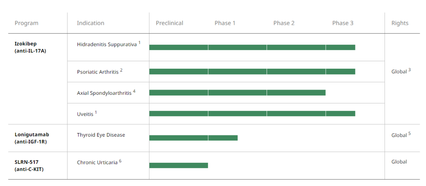Select the Phase 2 column header
This screenshot has width=426, height=186.
click(284, 23)
